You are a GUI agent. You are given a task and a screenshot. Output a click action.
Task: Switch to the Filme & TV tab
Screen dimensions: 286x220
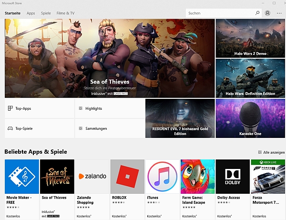point(65,13)
